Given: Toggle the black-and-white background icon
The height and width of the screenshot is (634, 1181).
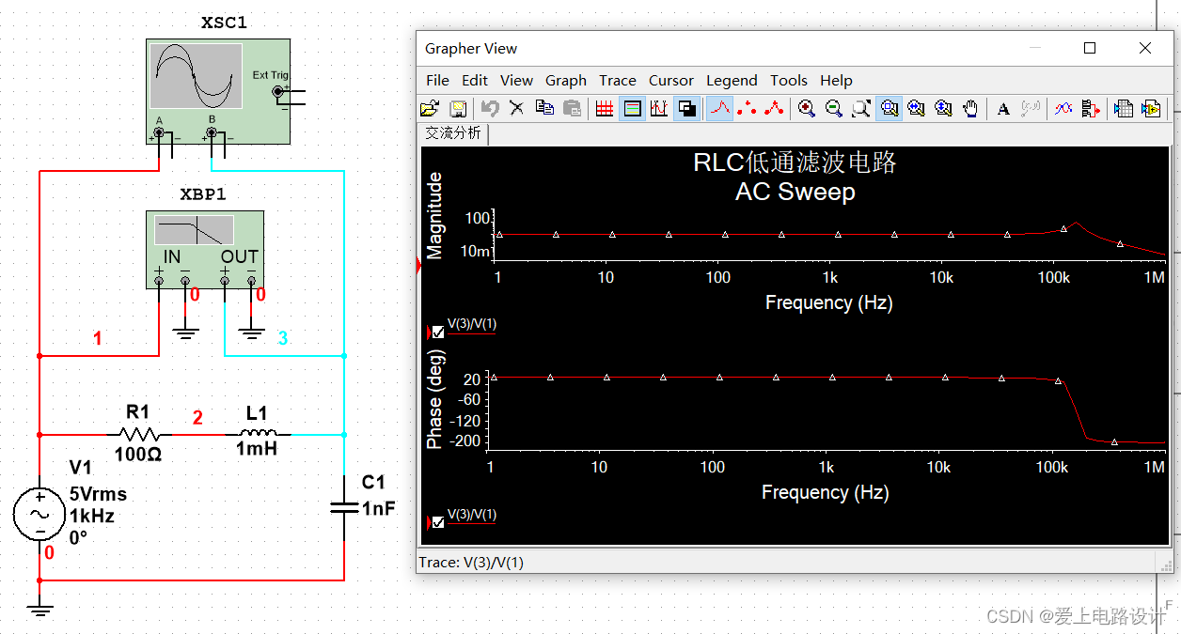Looking at the screenshot, I should [x=687, y=108].
